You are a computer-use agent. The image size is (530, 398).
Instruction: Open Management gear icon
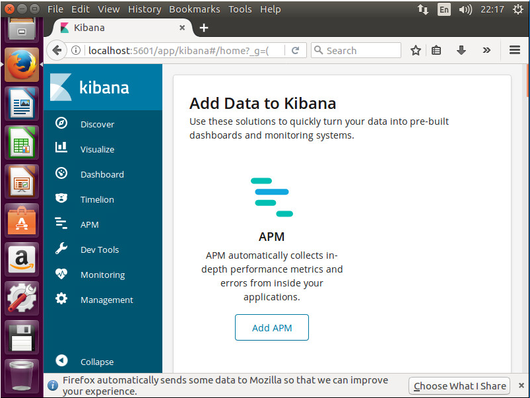point(61,298)
